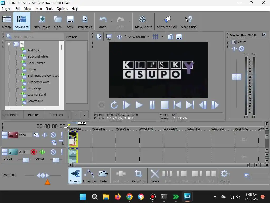270x203 pixels.
Task: Open Pan/Crop for selected event
Action: coord(138,176)
